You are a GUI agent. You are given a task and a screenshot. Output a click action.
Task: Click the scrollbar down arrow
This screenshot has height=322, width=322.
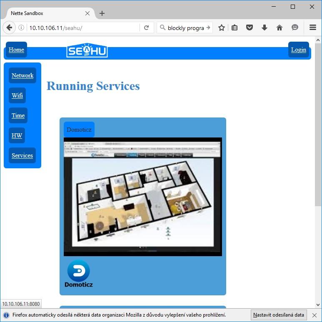[x=318, y=305]
